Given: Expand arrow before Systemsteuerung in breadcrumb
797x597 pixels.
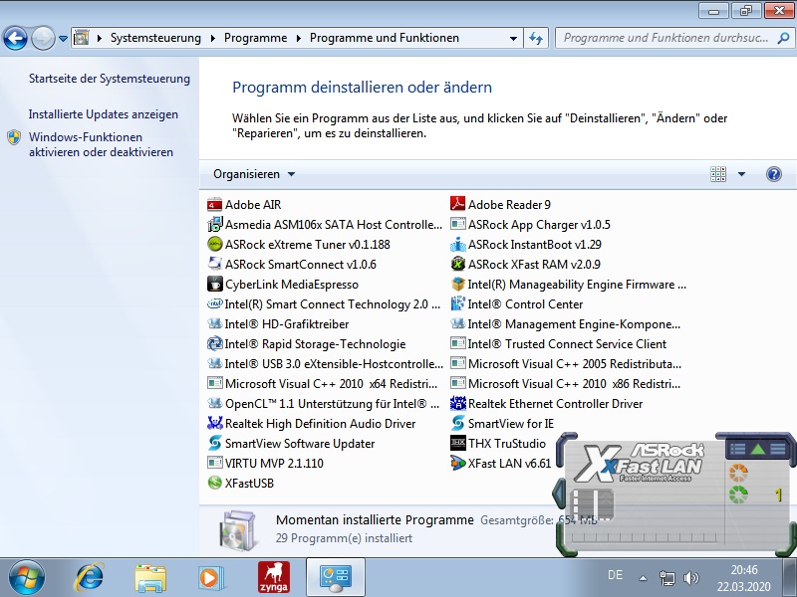Looking at the screenshot, I should (99, 38).
